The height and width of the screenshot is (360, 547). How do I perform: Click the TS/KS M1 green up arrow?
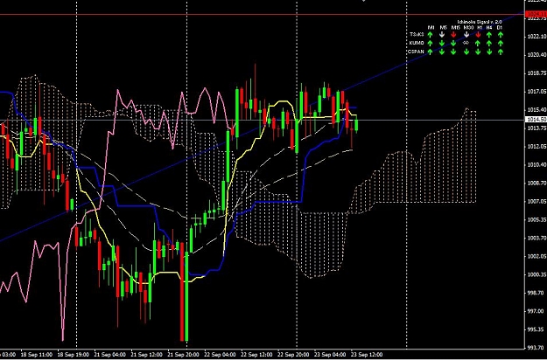[x=430, y=34]
